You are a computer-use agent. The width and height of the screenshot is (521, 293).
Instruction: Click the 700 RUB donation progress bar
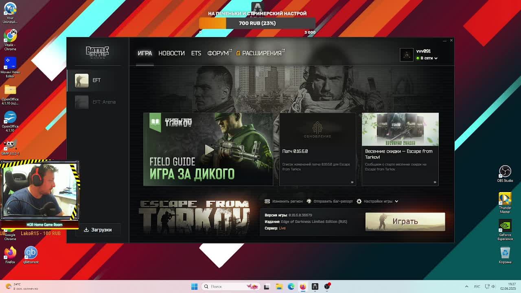(257, 23)
